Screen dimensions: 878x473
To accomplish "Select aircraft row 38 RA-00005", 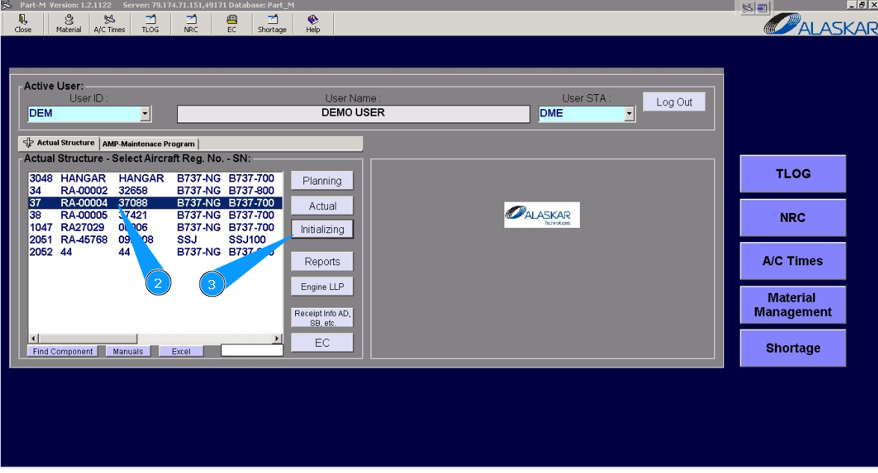I will pyautogui.click(x=155, y=215).
